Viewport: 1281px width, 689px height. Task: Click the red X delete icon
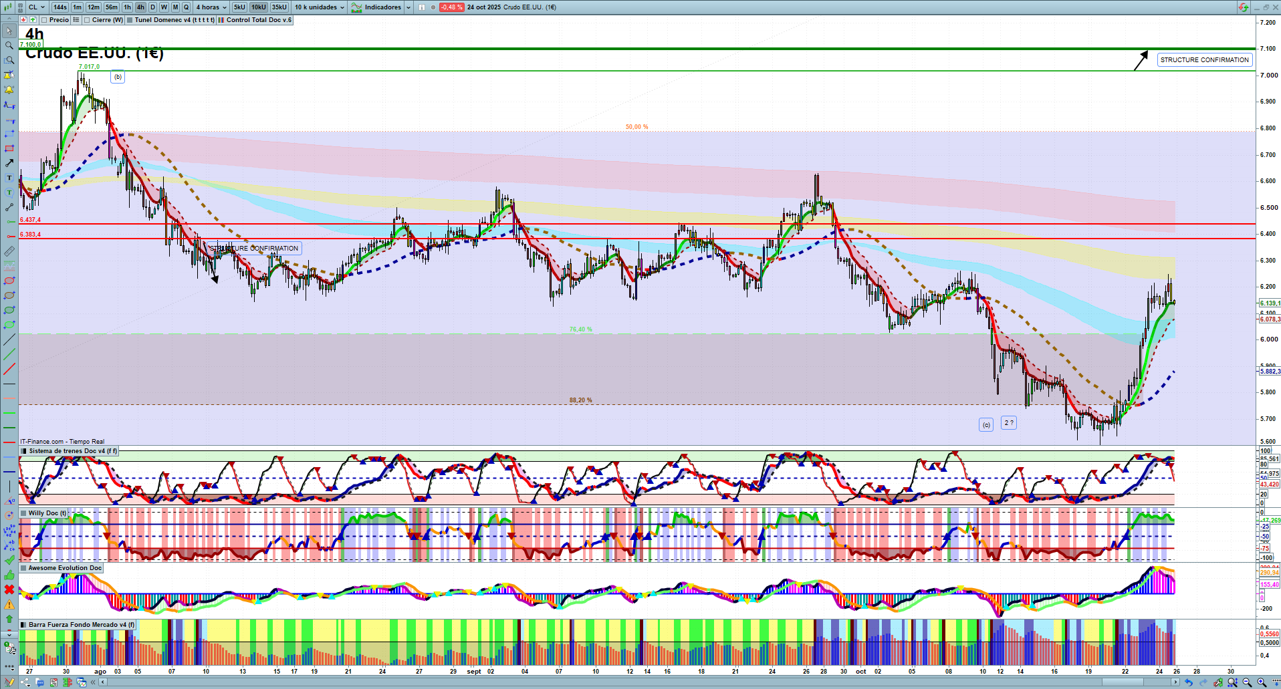click(x=9, y=589)
